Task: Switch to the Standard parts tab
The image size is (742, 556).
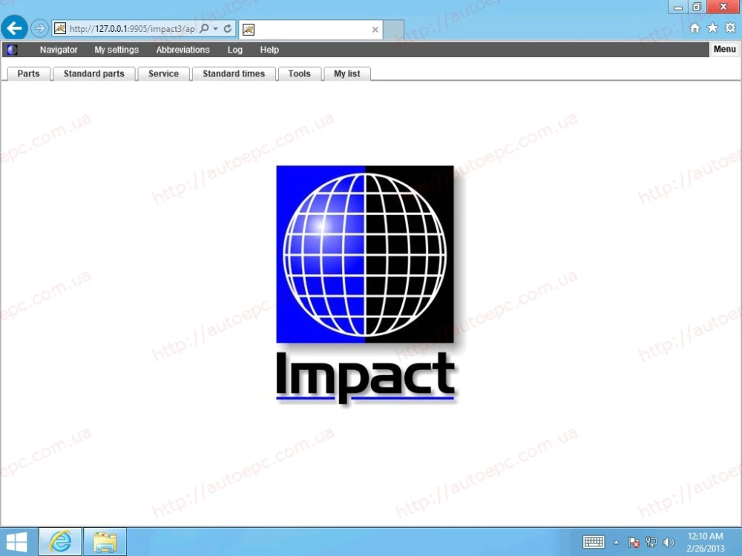Action: coord(93,73)
